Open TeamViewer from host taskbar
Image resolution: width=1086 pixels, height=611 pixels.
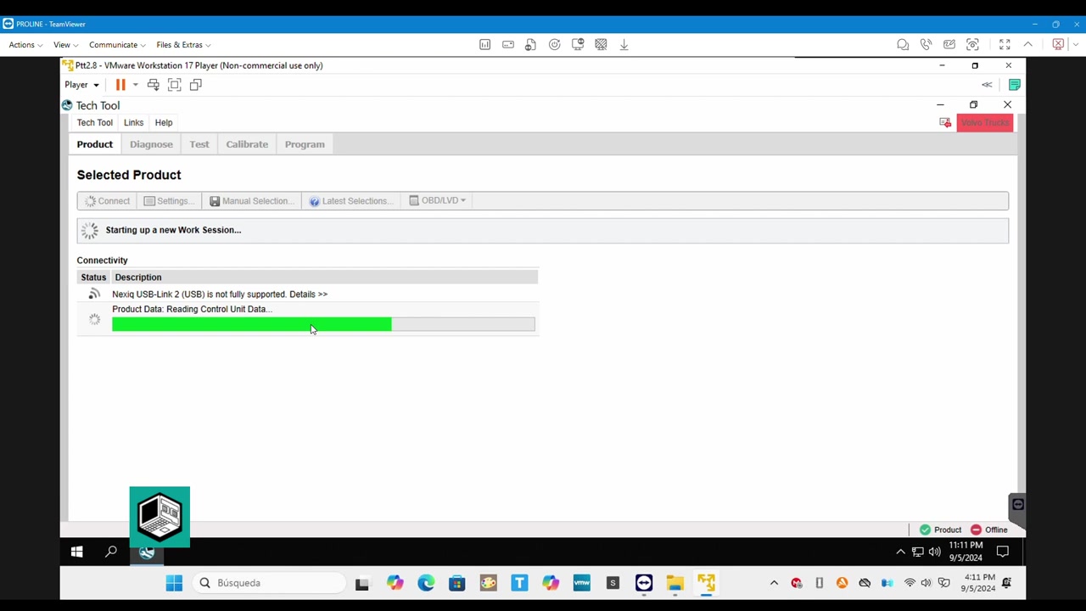pyautogui.click(x=644, y=583)
